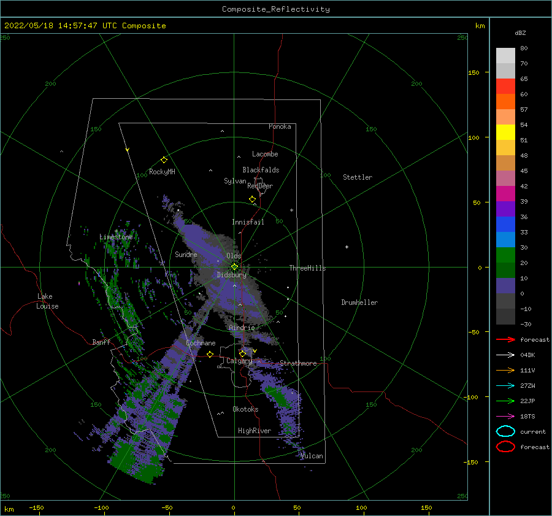The width and height of the screenshot is (552, 516).
Task: Click the Lake Louise label
Action: click(47, 301)
